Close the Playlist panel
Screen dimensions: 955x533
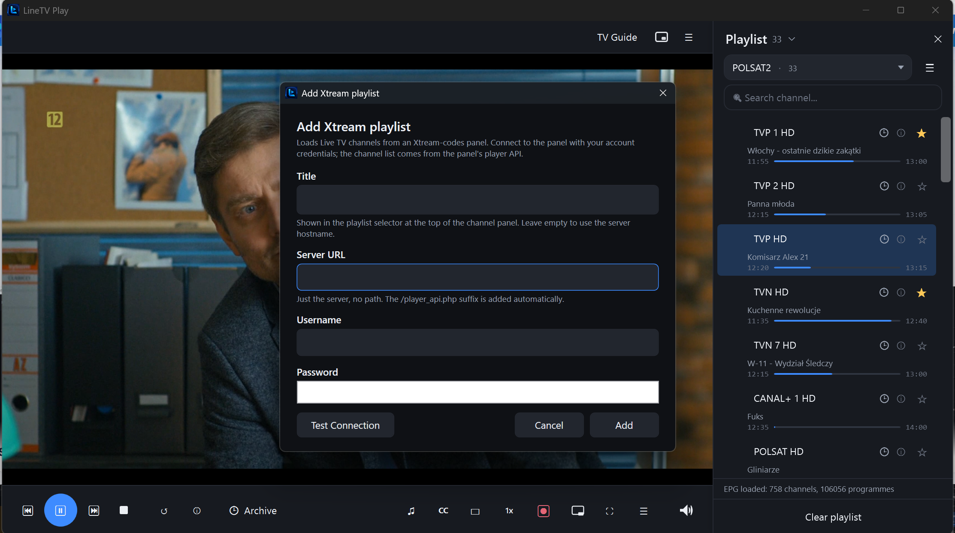[x=938, y=39]
